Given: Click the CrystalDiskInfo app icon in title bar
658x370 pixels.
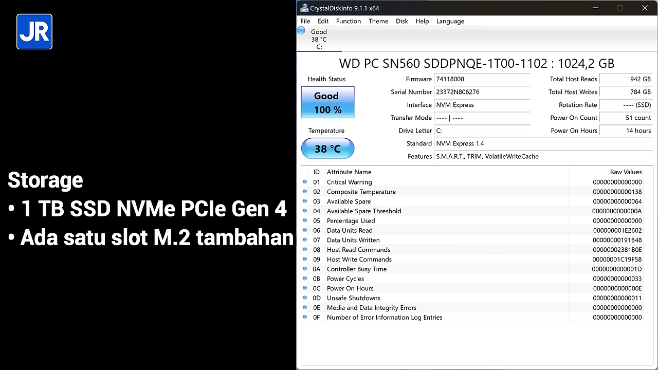Looking at the screenshot, I should pyautogui.click(x=305, y=8).
